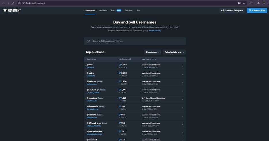Image resolution: width=269 pixels, height=141 pixels.
Task: Expand the @function auction row chevron
Action: click(182, 100)
